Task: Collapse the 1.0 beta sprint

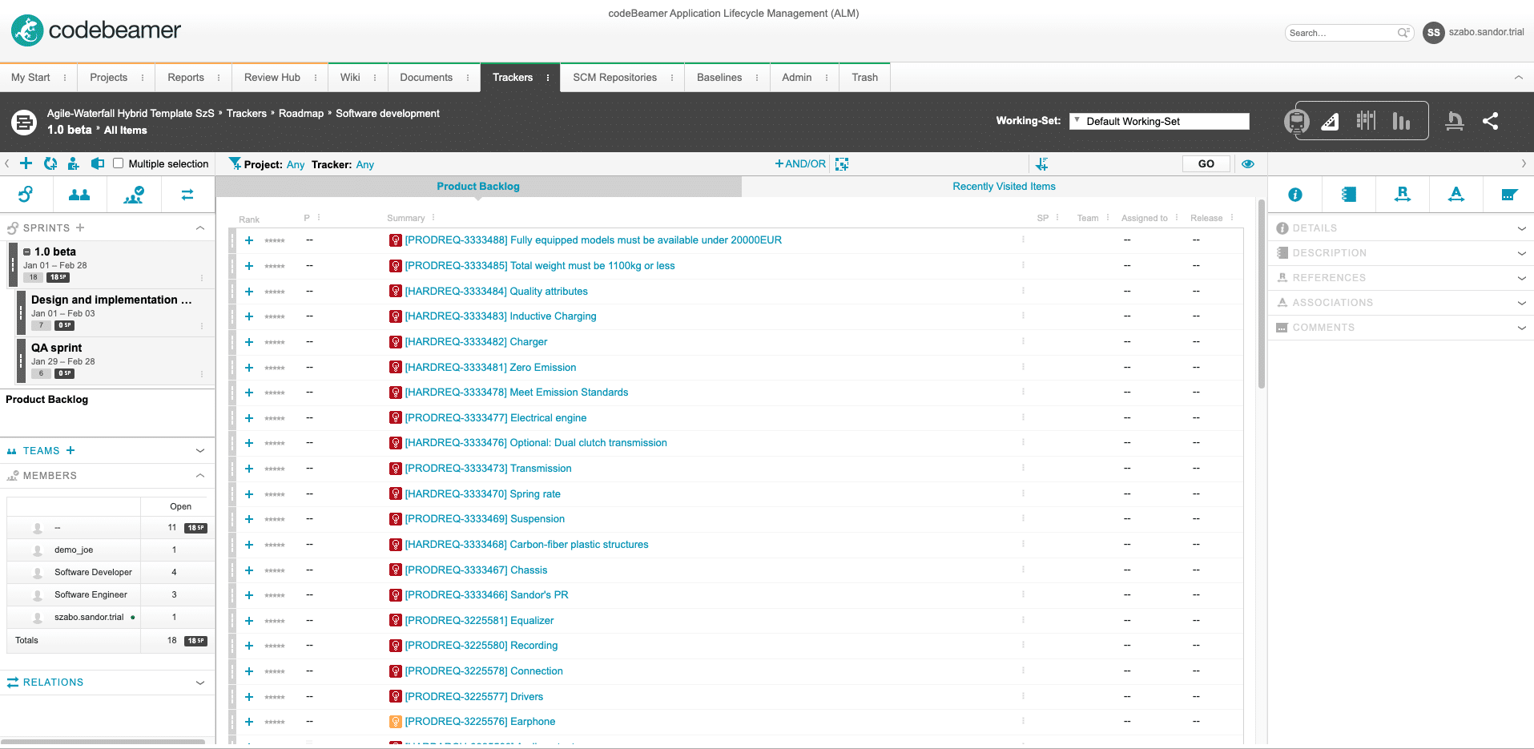Action: pyautogui.click(x=27, y=252)
